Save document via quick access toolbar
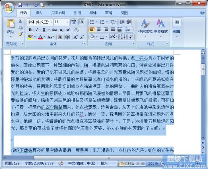The width and height of the screenshot is (208, 169). click(x=20, y=5)
